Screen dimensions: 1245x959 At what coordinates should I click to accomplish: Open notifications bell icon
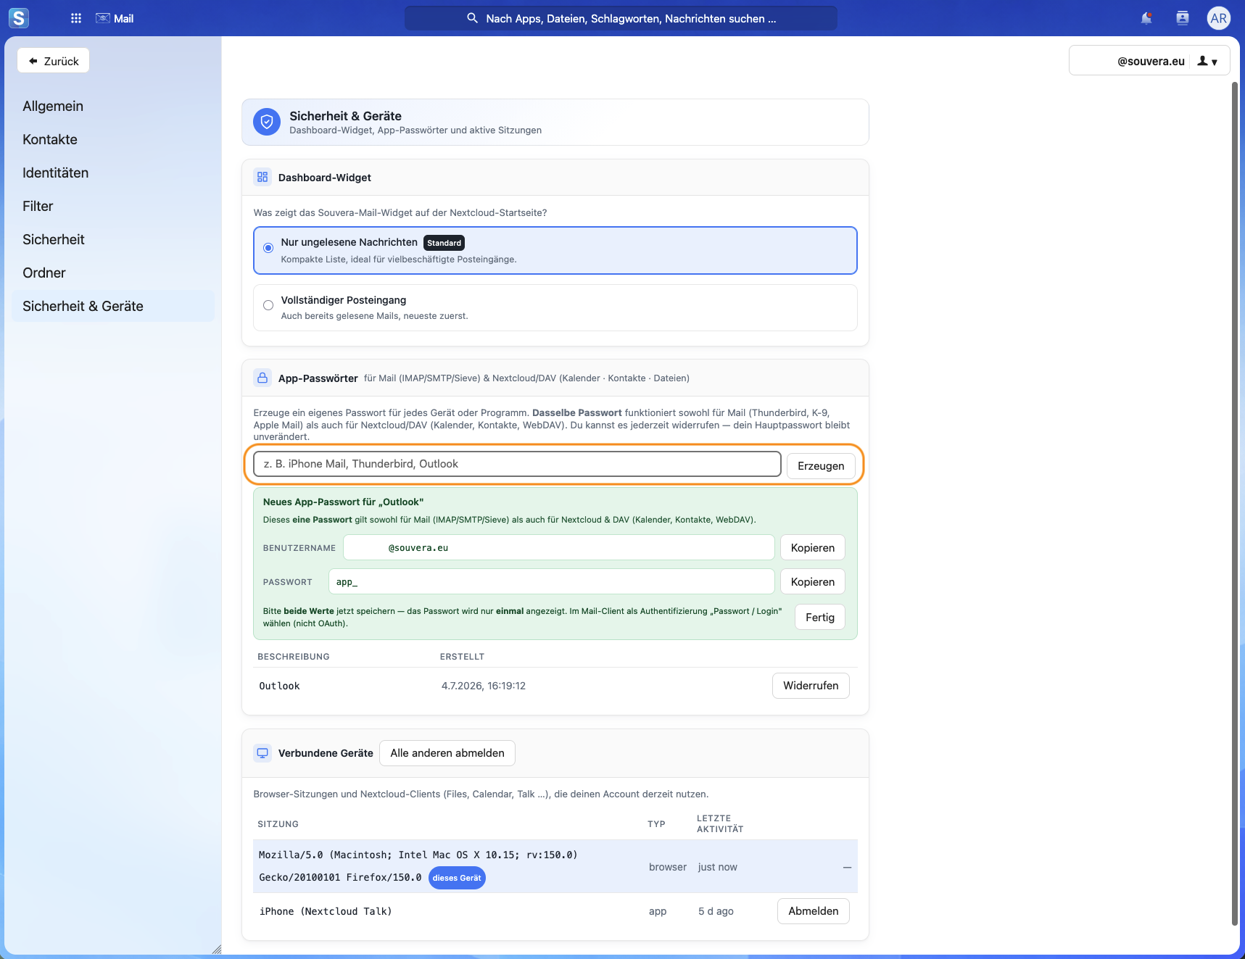click(1146, 18)
